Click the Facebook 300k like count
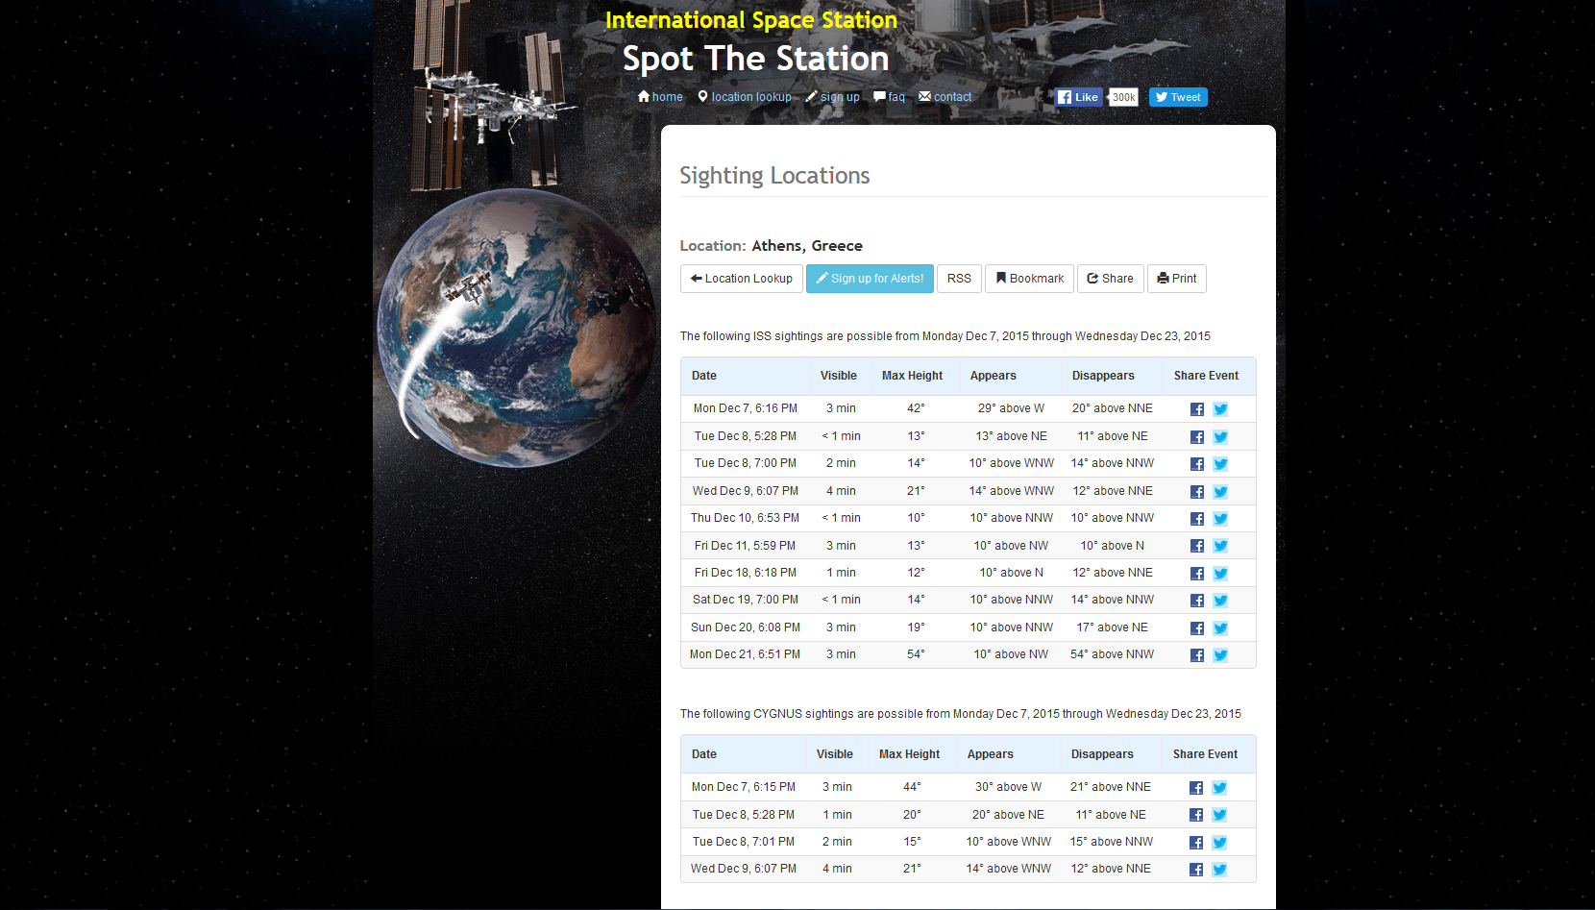The image size is (1595, 910). coord(1123,97)
